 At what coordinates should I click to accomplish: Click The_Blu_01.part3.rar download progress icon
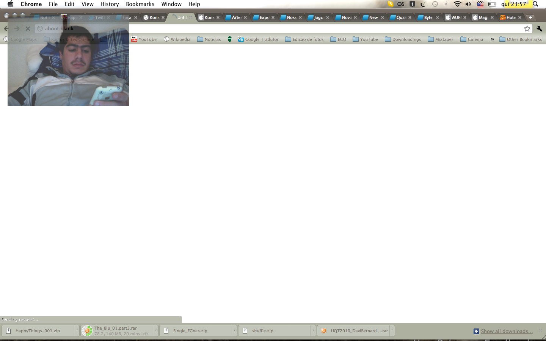87,331
